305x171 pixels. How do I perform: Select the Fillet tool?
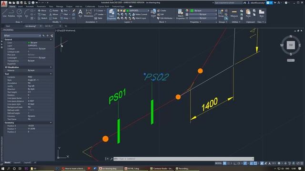[x=64, y=14]
